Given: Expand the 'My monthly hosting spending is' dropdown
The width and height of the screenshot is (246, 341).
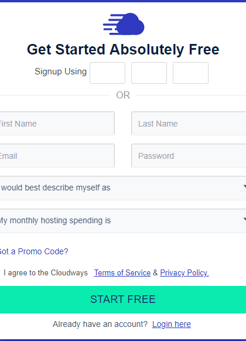Looking at the screenshot, I should (x=123, y=221).
